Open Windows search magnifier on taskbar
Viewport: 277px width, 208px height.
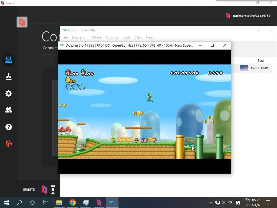pos(19,203)
